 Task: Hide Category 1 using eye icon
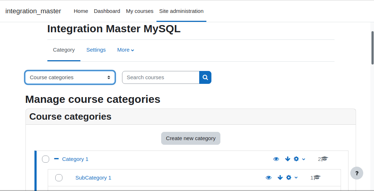(x=276, y=159)
